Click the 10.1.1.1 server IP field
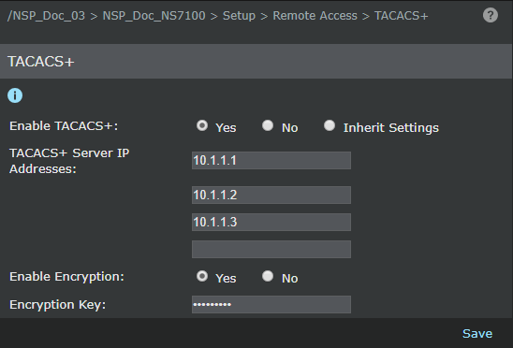513x348 pixels. (x=271, y=160)
